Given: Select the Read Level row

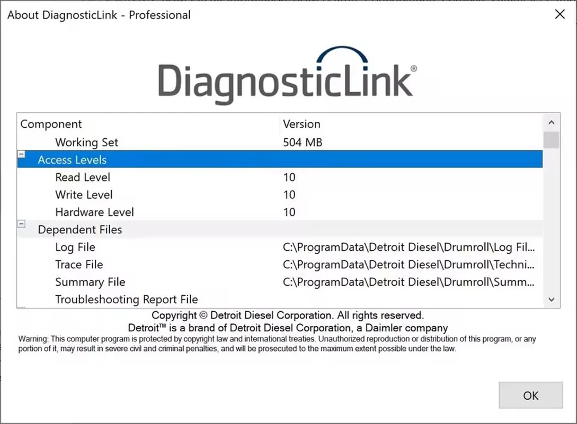Looking at the screenshot, I should click(280, 177).
